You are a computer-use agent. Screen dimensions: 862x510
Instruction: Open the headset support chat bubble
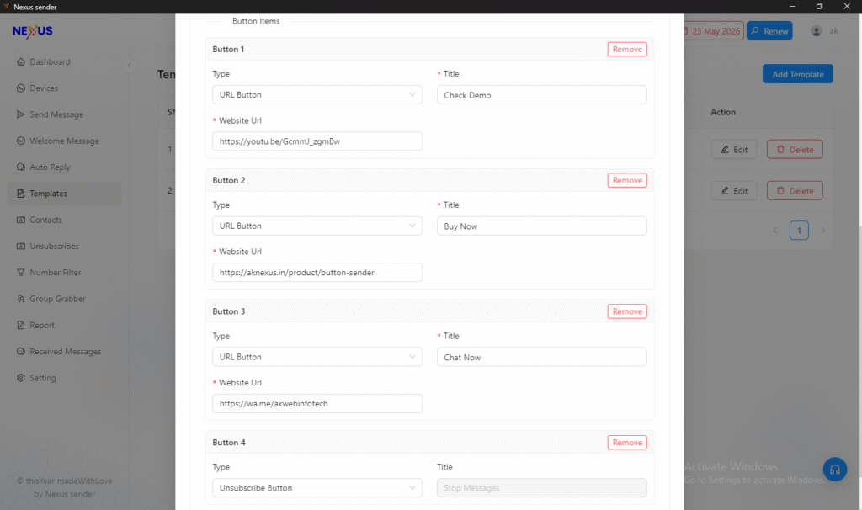[834, 470]
